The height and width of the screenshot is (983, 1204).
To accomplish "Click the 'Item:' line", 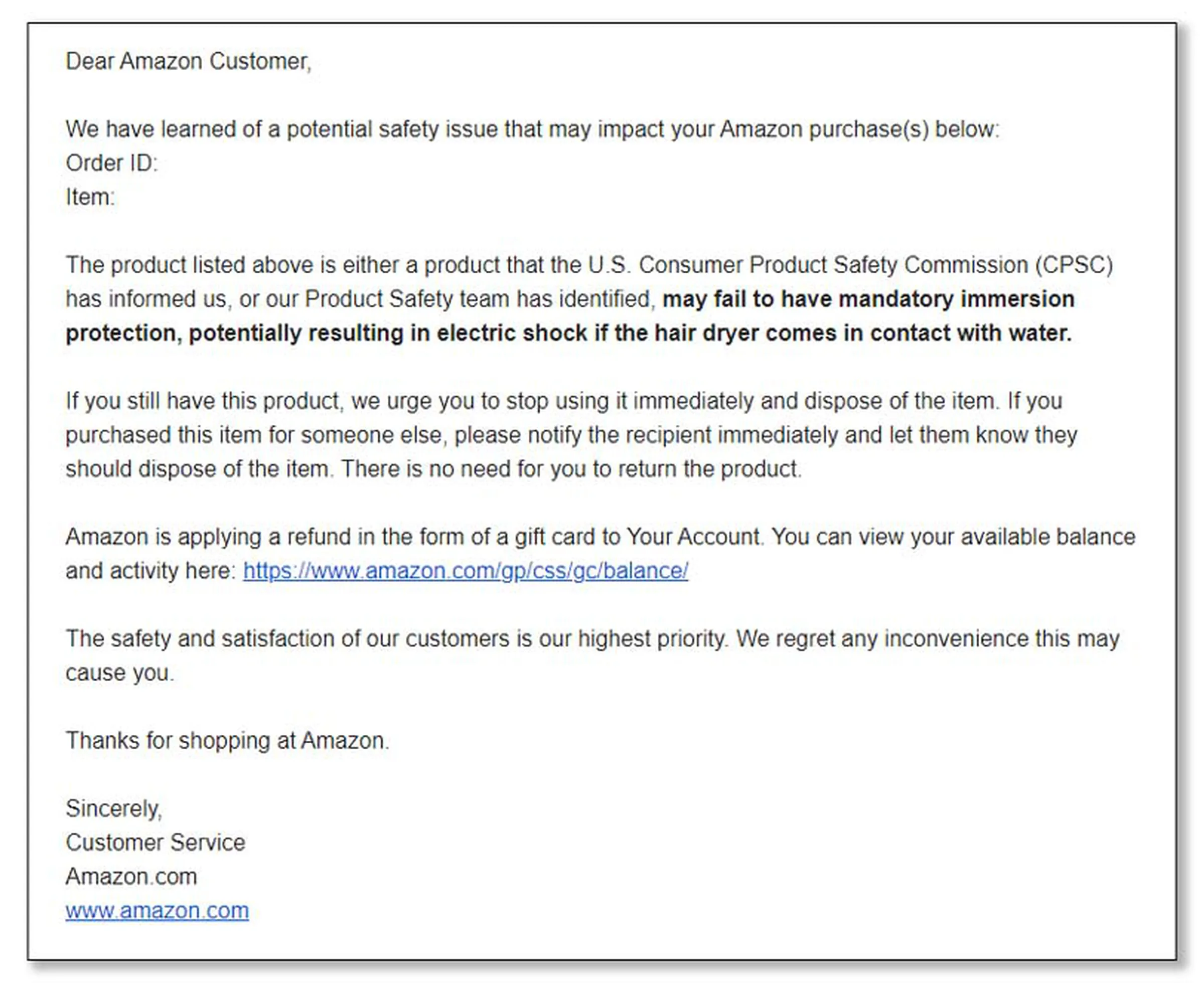I will pos(90,197).
